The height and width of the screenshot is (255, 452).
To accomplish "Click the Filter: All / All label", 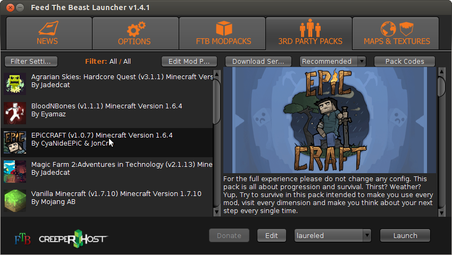I will tap(108, 62).
